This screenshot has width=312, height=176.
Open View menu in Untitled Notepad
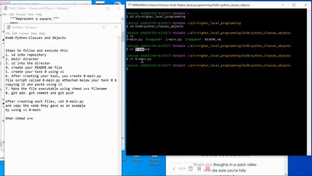pos(34,33)
